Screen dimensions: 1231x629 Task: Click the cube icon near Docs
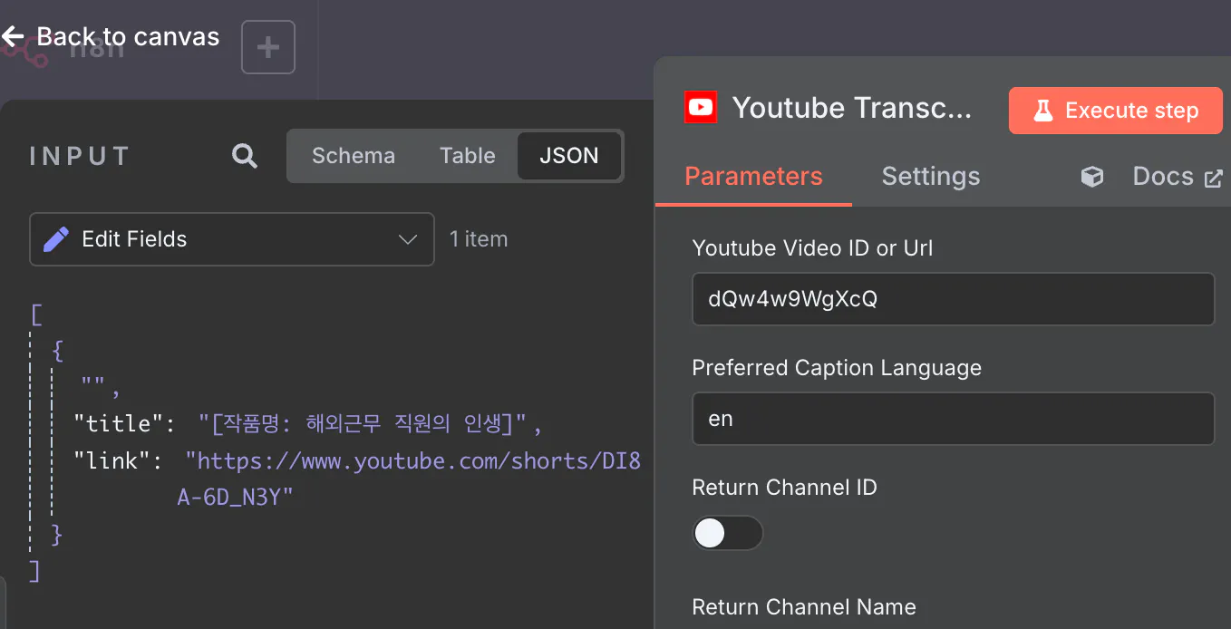click(x=1092, y=177)
